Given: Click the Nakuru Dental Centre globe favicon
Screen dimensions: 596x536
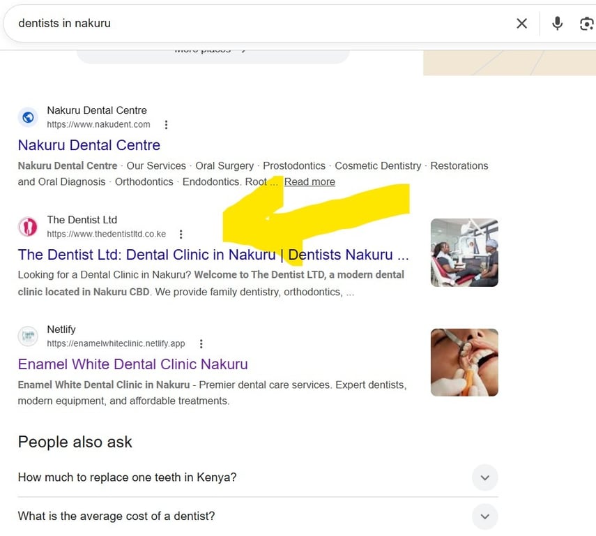Looking at the screenshot, I should (28, 117).
